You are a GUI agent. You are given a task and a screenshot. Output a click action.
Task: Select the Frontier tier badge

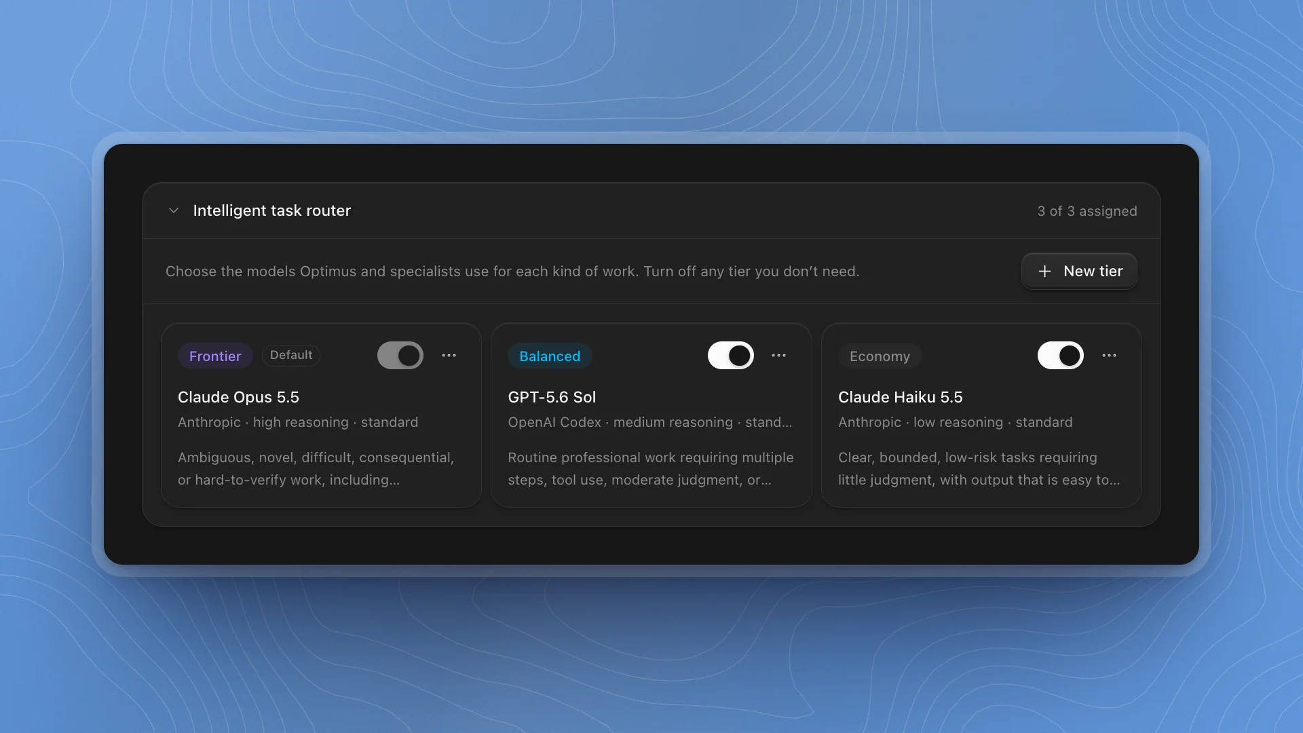point(215,356)
